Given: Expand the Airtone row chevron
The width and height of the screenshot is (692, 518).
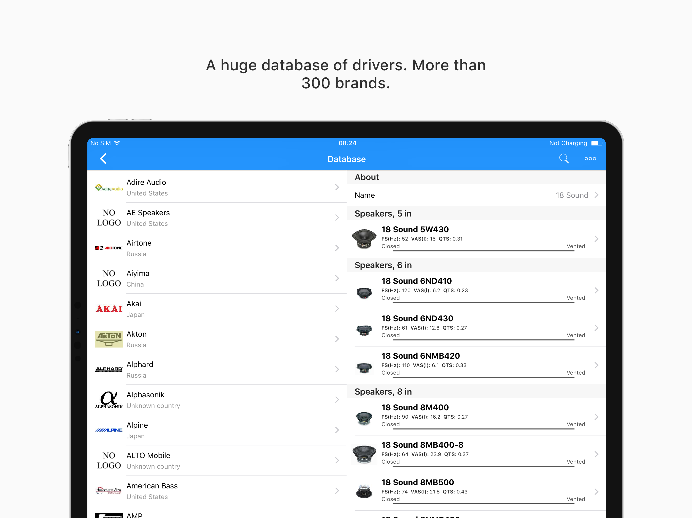Looking at the screenshot, I should pyautogui.click(x=337, y=248).
